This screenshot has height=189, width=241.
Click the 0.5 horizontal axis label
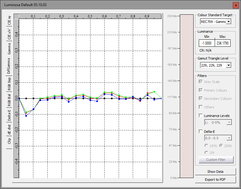(90, 16)
